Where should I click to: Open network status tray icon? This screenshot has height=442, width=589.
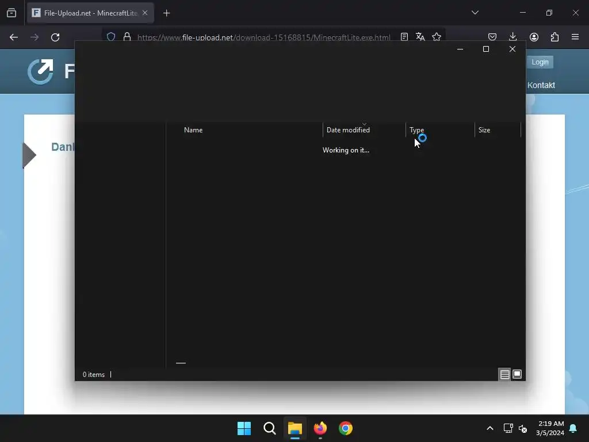click(x=508, y=428)
